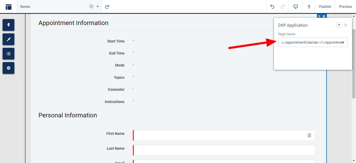356x163 pixels.
Task: Expand the forms page selector dropdown
Action: pyautogui.click(x=98, y=7)
